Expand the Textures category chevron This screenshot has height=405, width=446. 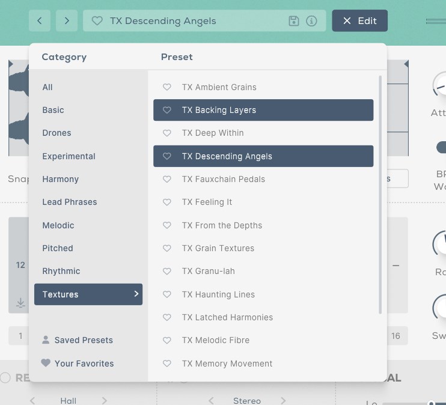pyautogui.click(x=136, y=294)
